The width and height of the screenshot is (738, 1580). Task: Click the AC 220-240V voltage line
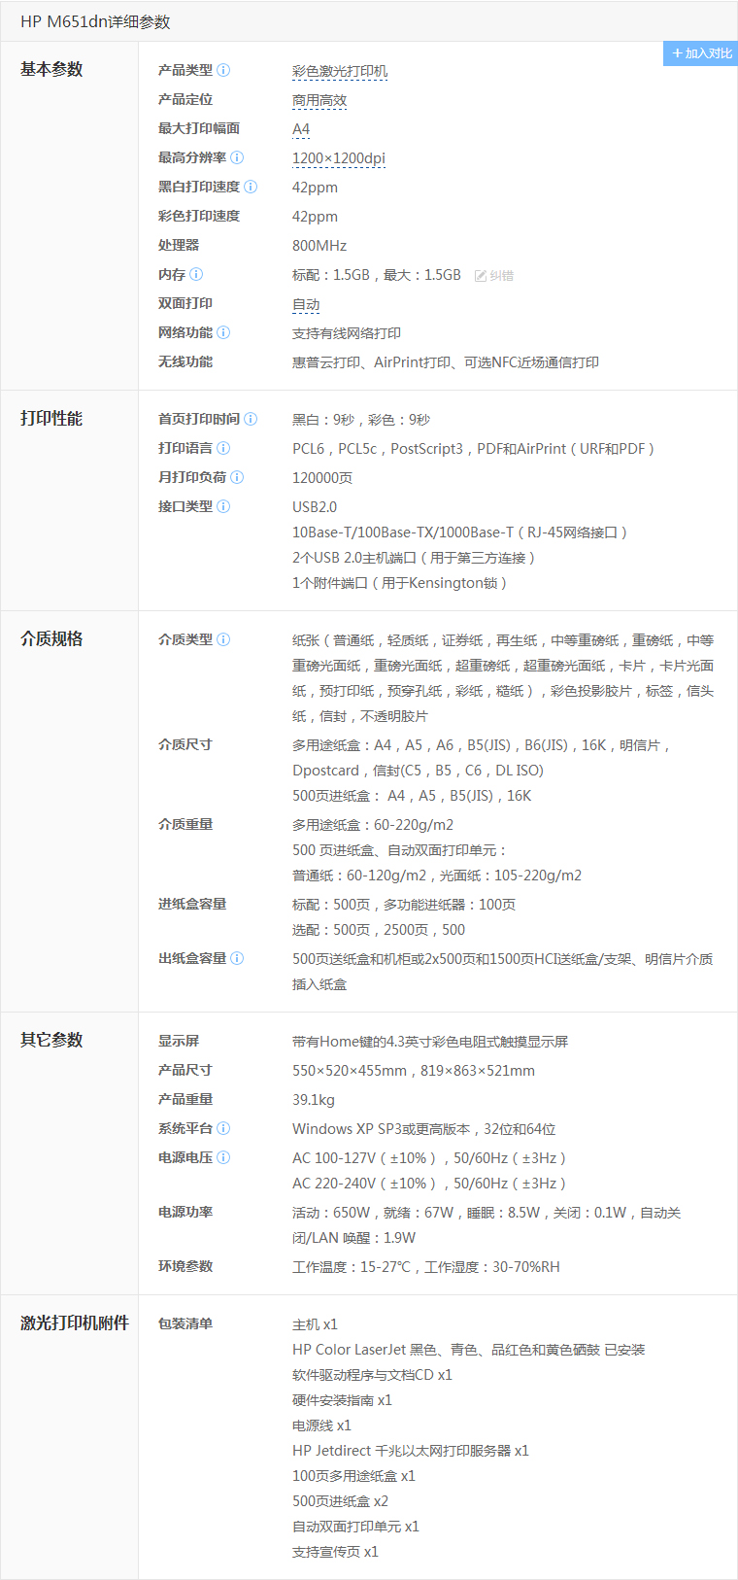pyautogui.click(x=429, y=1184)
